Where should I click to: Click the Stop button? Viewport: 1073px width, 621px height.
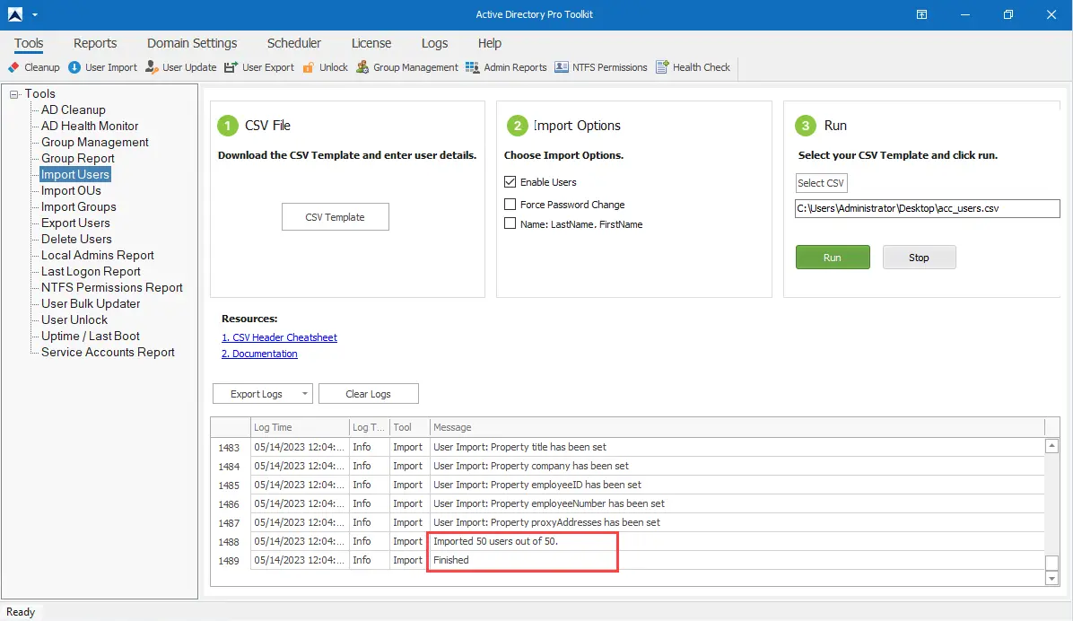pyautogui.click(x=919, y=258)
